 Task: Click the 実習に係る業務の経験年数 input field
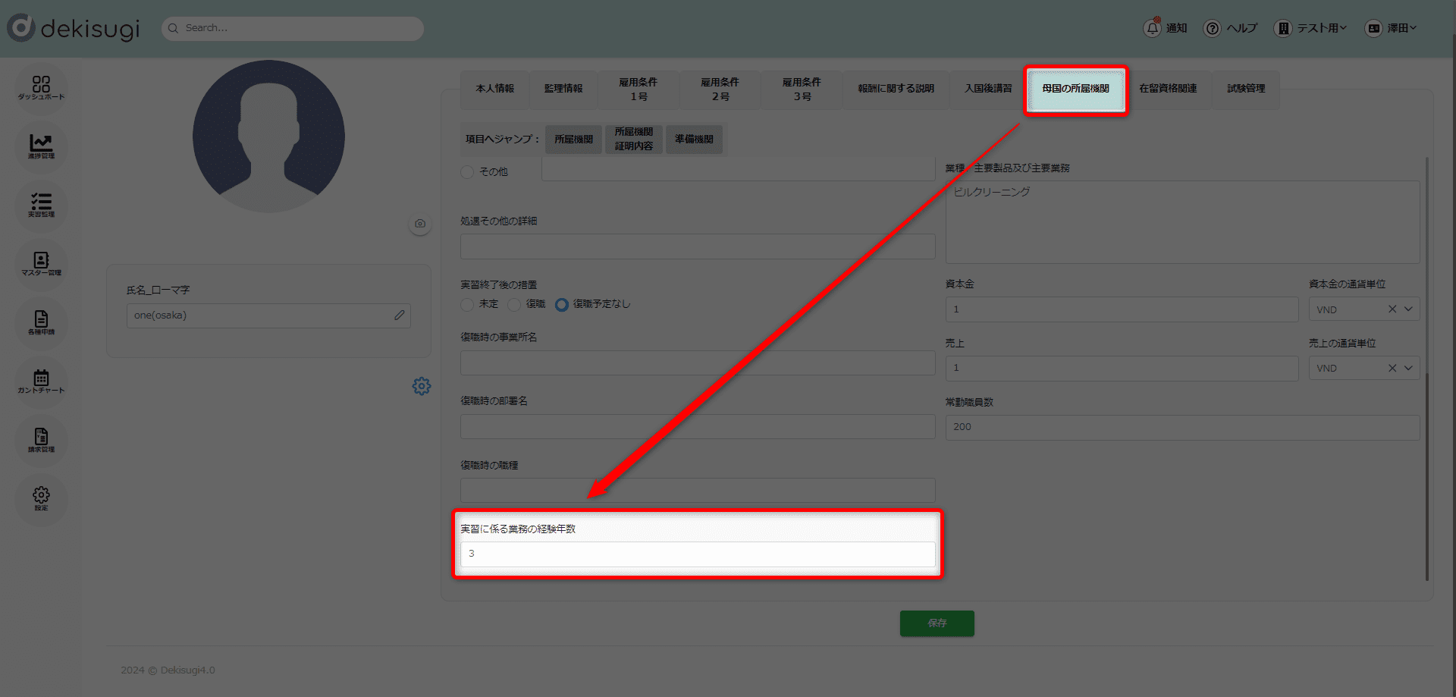point(697,554)
